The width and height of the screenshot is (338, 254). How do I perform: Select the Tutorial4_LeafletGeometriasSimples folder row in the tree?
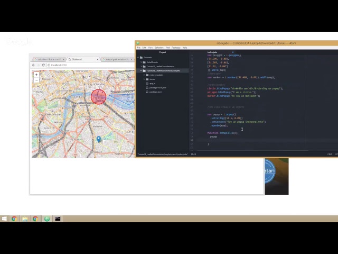(163, 70)
